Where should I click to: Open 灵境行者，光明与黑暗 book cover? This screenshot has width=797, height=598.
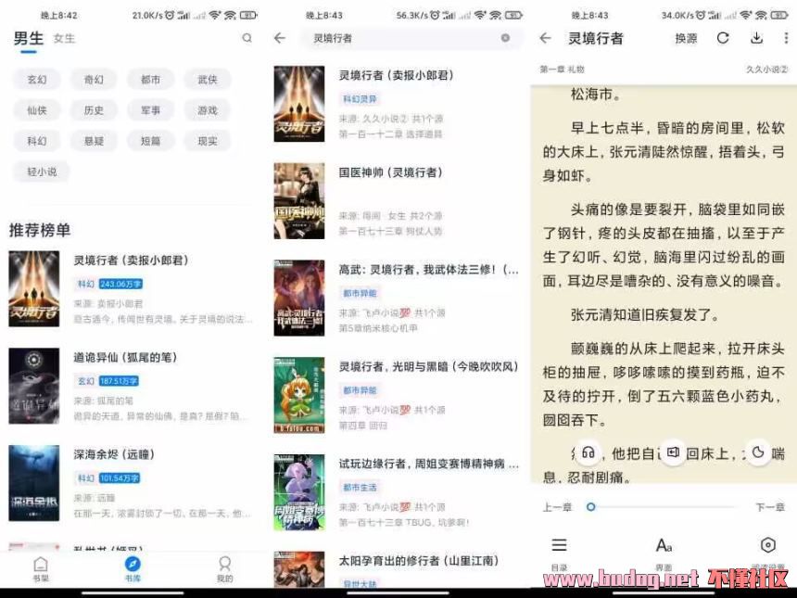point(299,395)
